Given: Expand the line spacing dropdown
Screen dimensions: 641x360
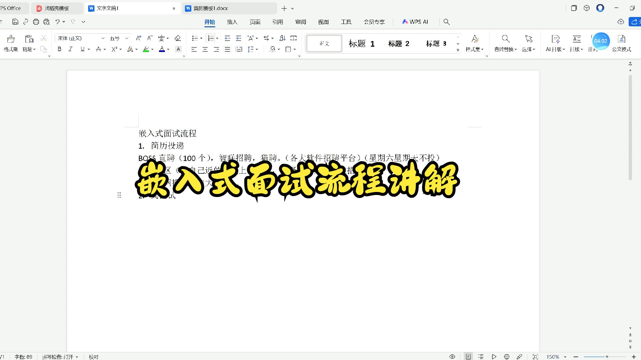Looking at the screenshot, I should tap(257, 49).
